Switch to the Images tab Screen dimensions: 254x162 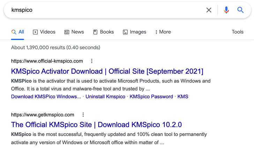(134, 32)
